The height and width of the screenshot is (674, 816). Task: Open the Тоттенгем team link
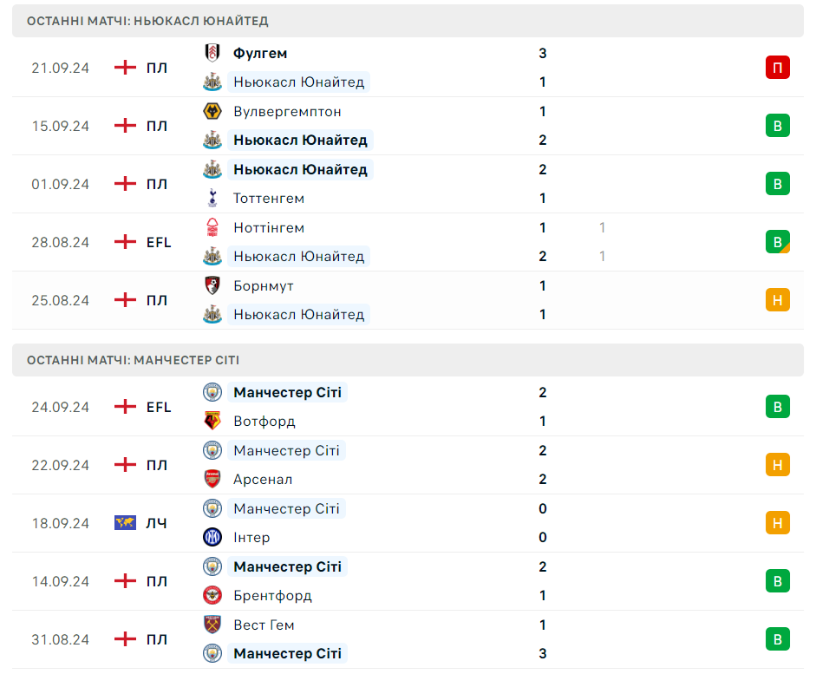(x=269, y=199)
